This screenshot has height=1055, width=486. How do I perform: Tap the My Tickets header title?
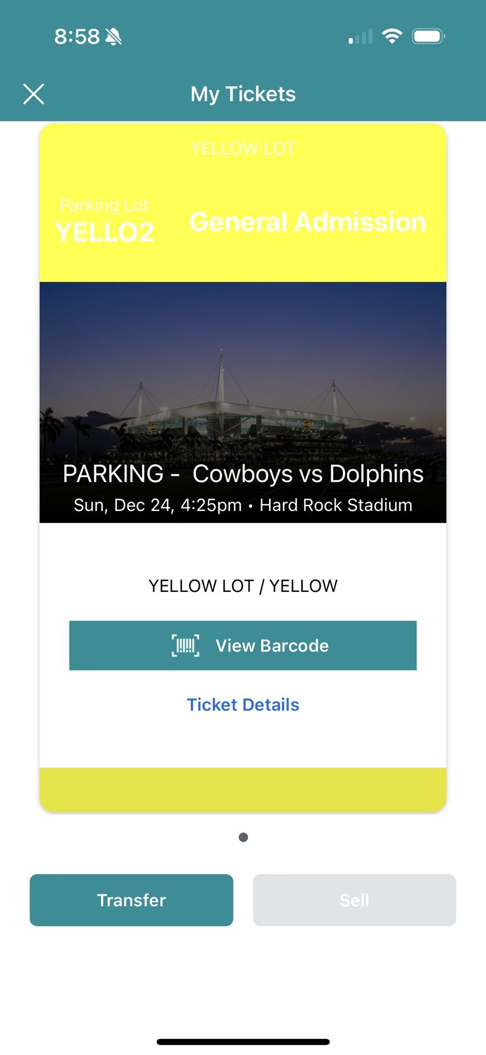[x=243, y=94]
